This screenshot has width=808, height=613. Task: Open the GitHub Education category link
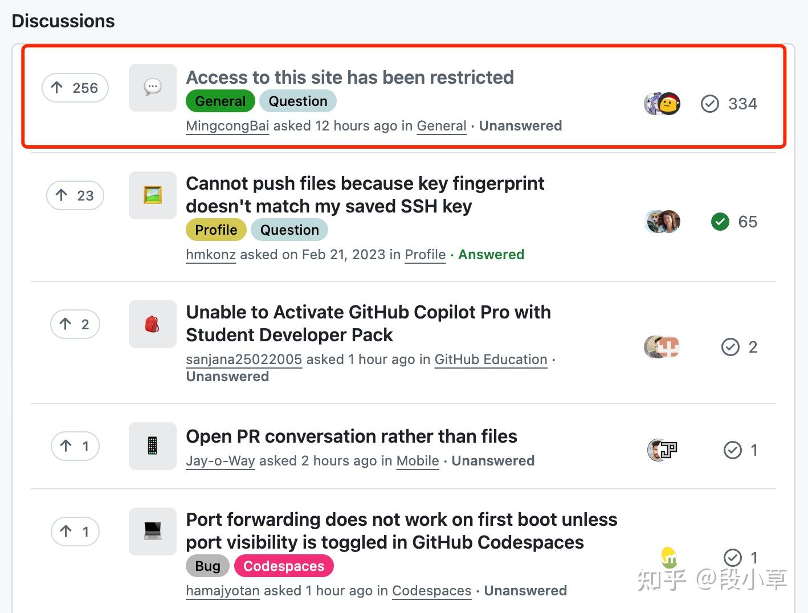pos(491,359)
